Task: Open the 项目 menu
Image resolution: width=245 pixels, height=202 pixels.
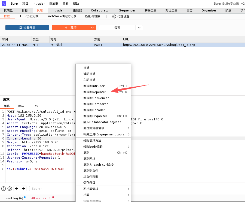Action: (x=25, y=4)
